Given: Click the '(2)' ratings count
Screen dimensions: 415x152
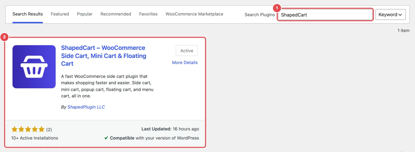Looking at the screenshot, I should (x=49, y=129).
